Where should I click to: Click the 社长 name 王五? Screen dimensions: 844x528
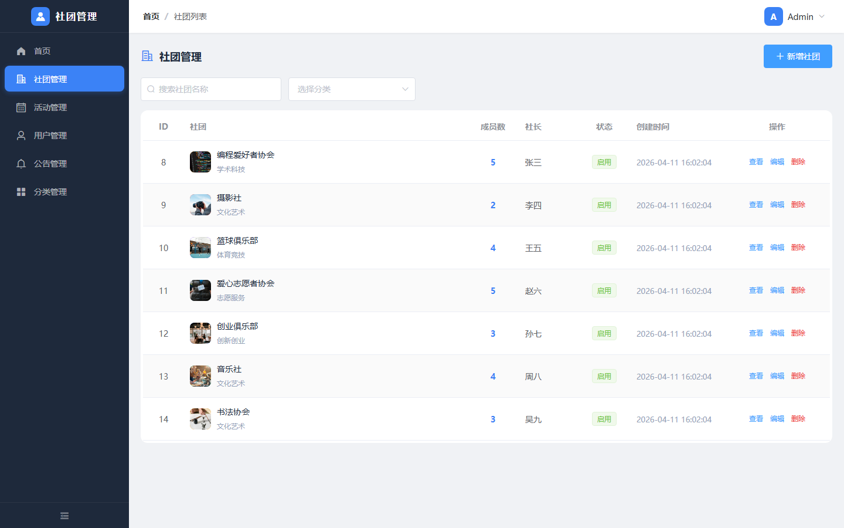point(533,248)
